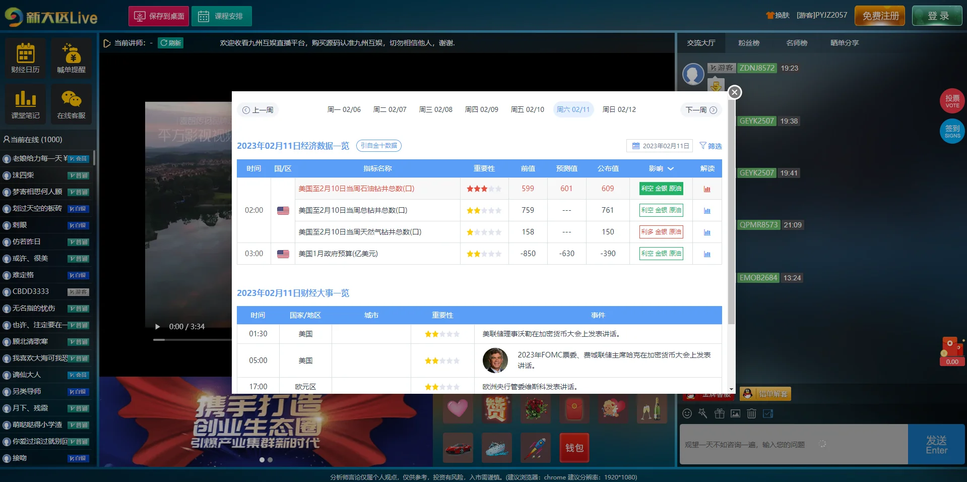Viewport: 967px width, 482px height.
Task: Send the red sports car gift
Action: (x=458, y=448)
